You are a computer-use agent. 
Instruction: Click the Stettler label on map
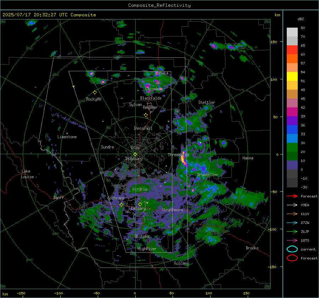[x=207, y=102]
